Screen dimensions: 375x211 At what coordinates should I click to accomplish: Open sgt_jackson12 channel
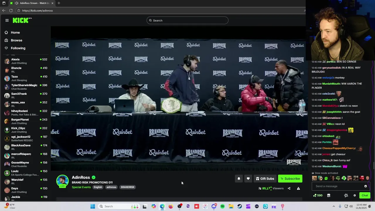pyautogui.click(x=26, y=139)
